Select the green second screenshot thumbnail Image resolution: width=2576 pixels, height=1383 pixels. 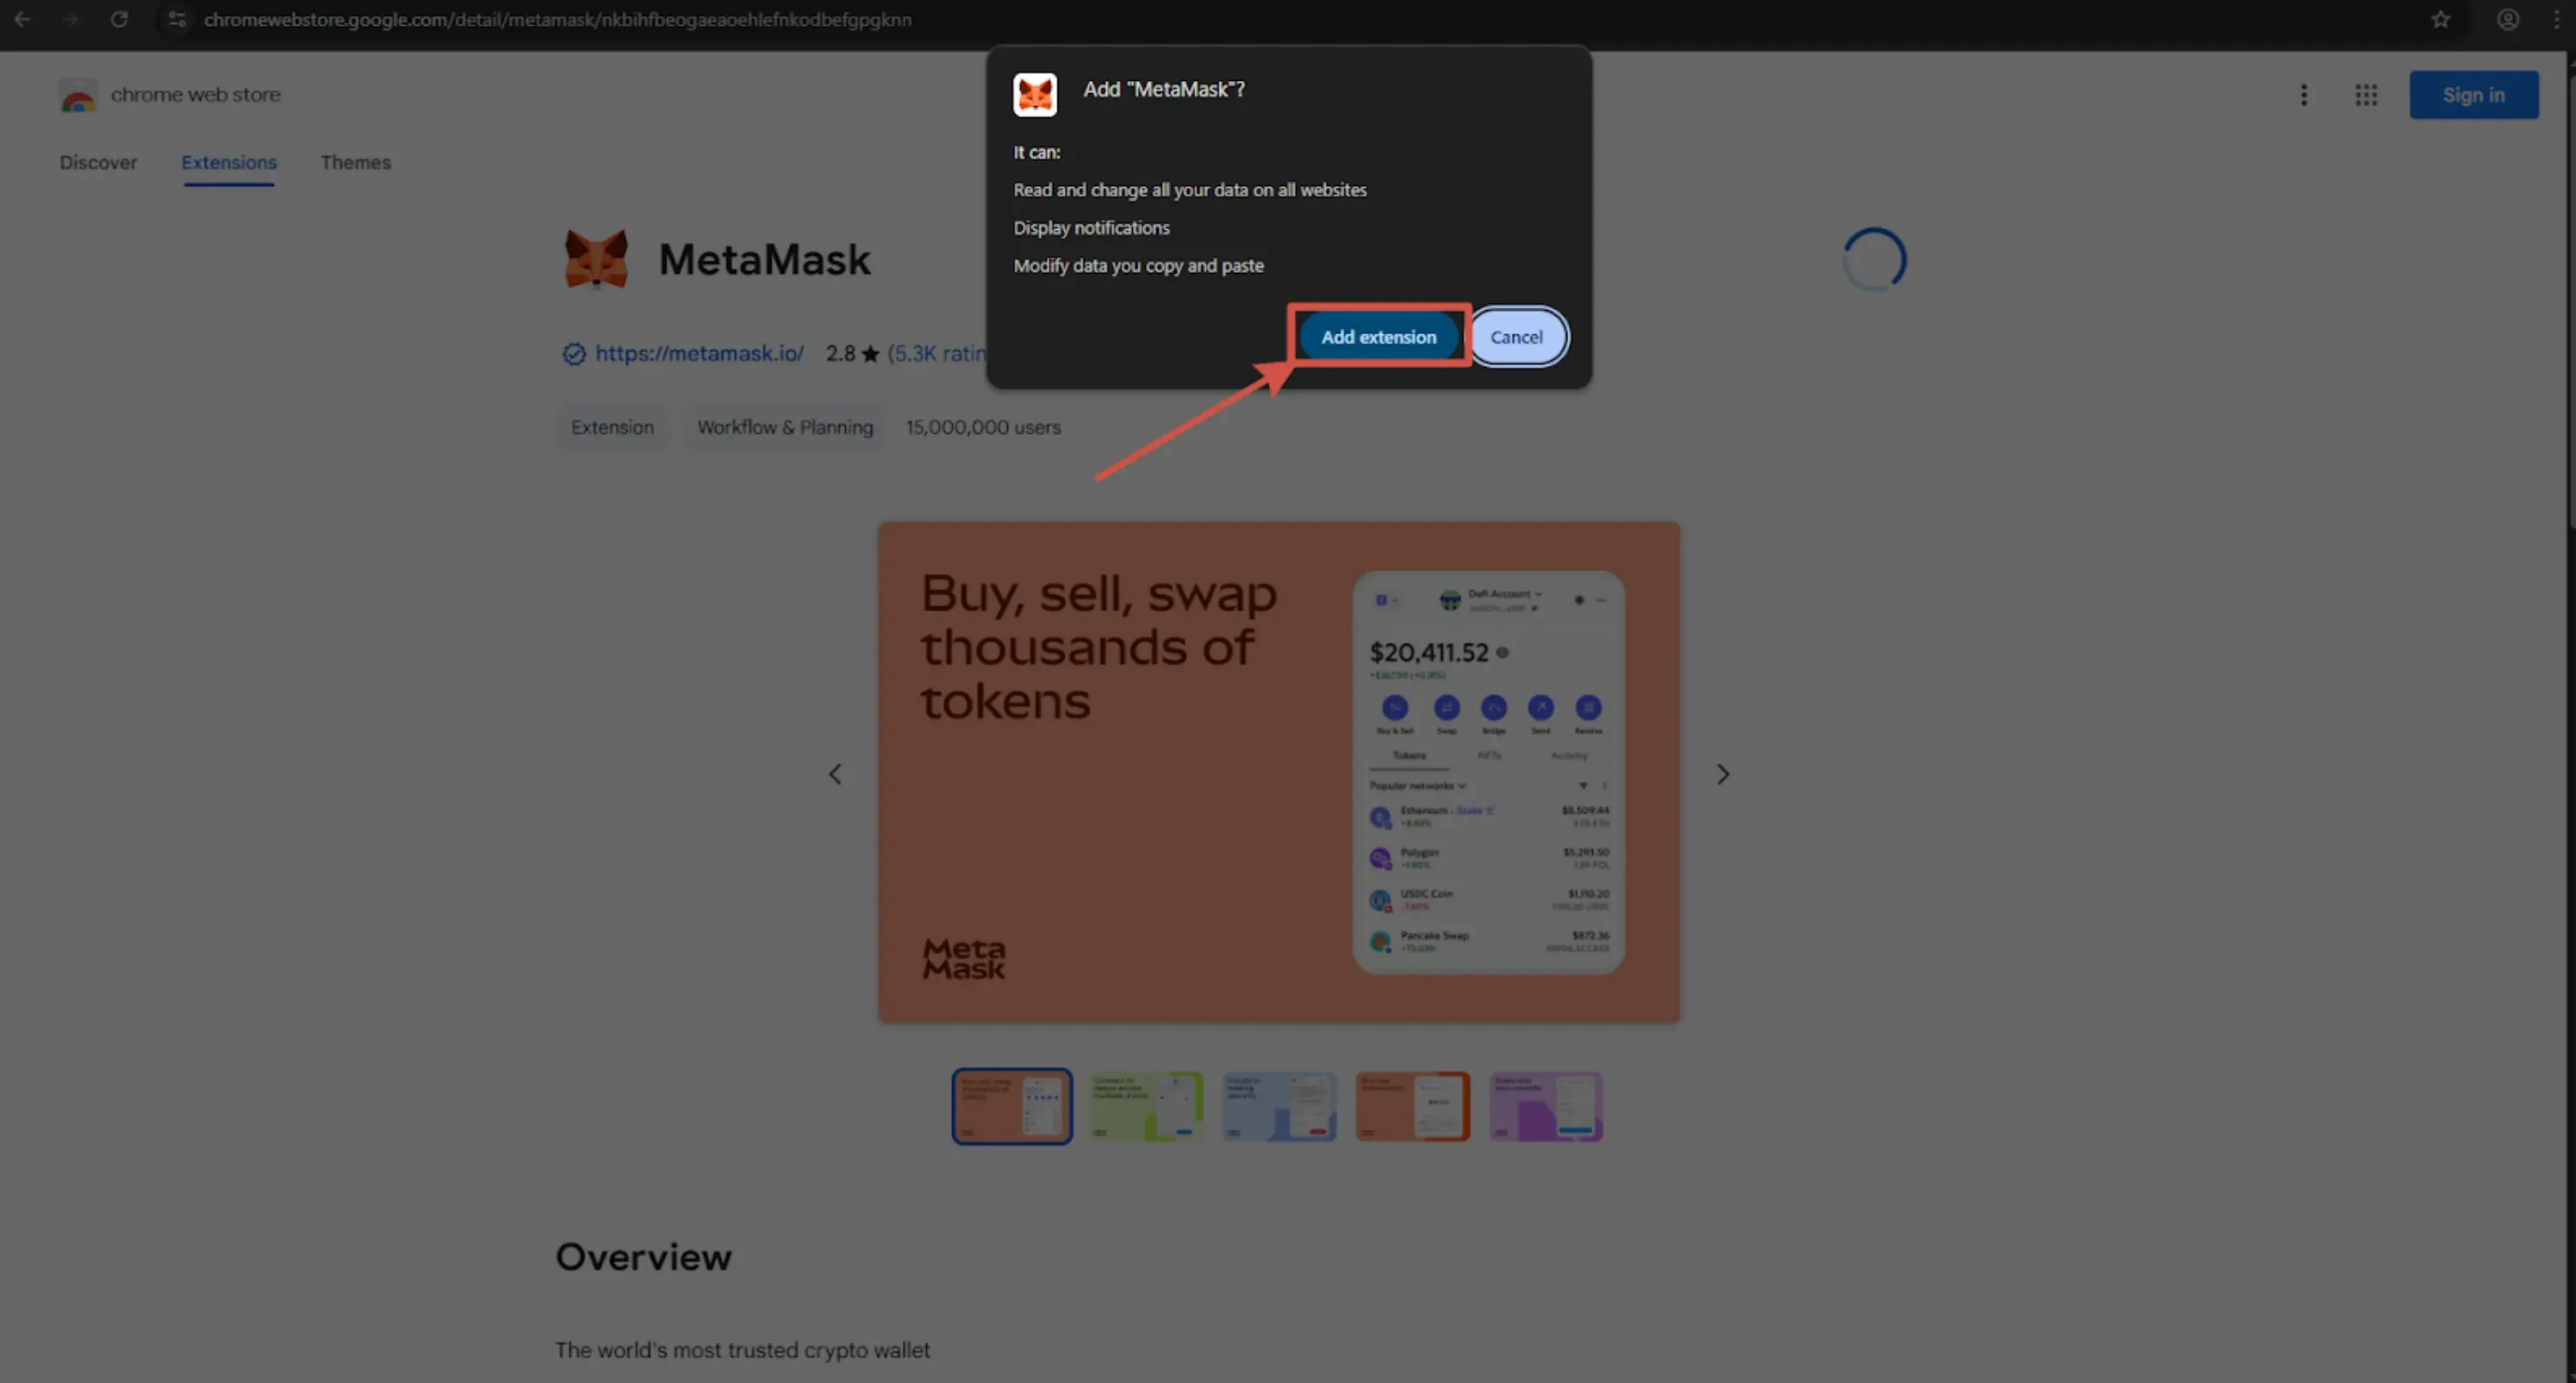(1146, 1107)
